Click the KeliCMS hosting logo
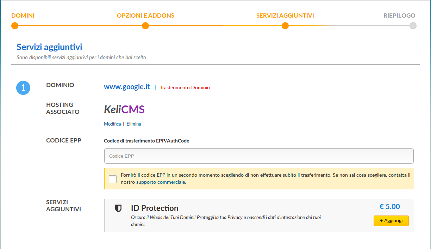Viewport: 431px width, 249px height. [124, 110]
